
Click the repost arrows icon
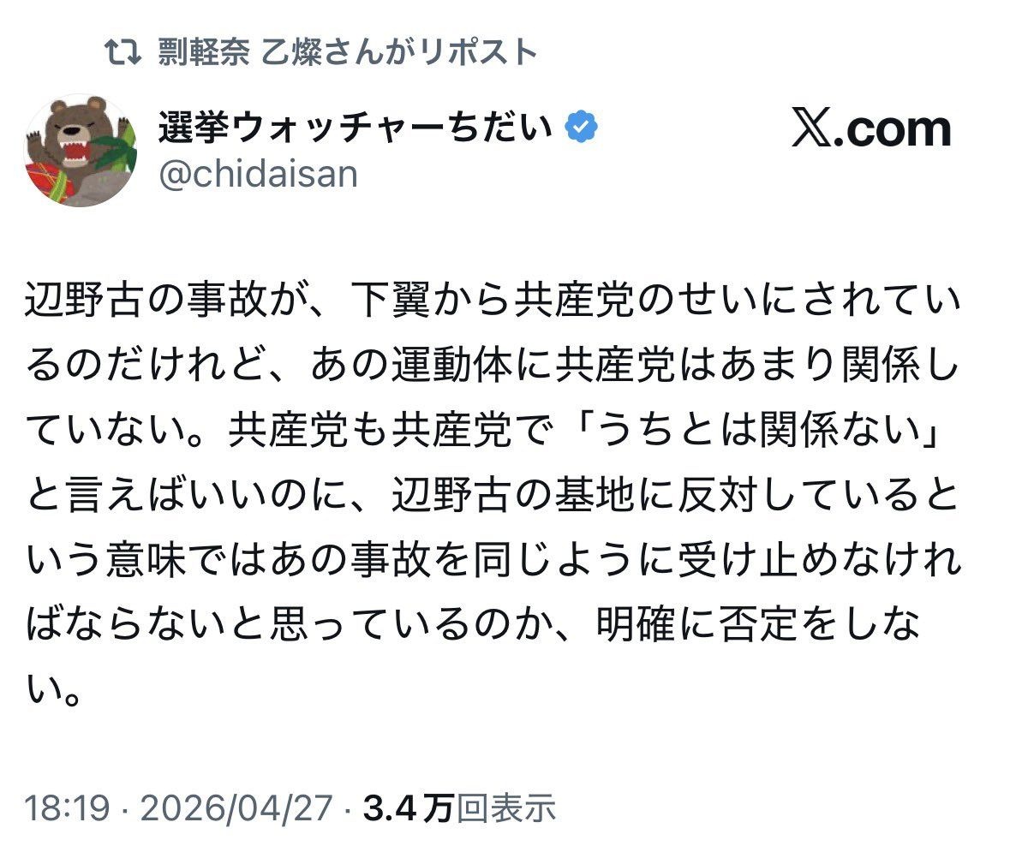pos(123,52)
